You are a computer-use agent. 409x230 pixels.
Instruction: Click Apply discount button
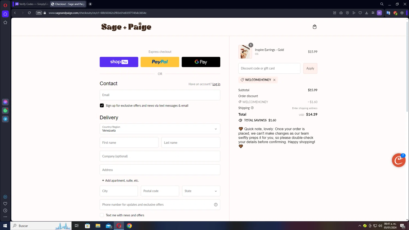click(310, 68)
